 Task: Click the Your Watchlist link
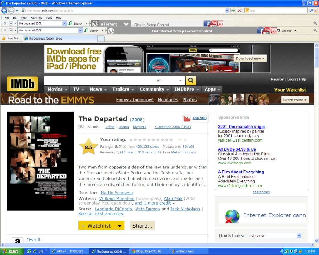tap(290, 90)
